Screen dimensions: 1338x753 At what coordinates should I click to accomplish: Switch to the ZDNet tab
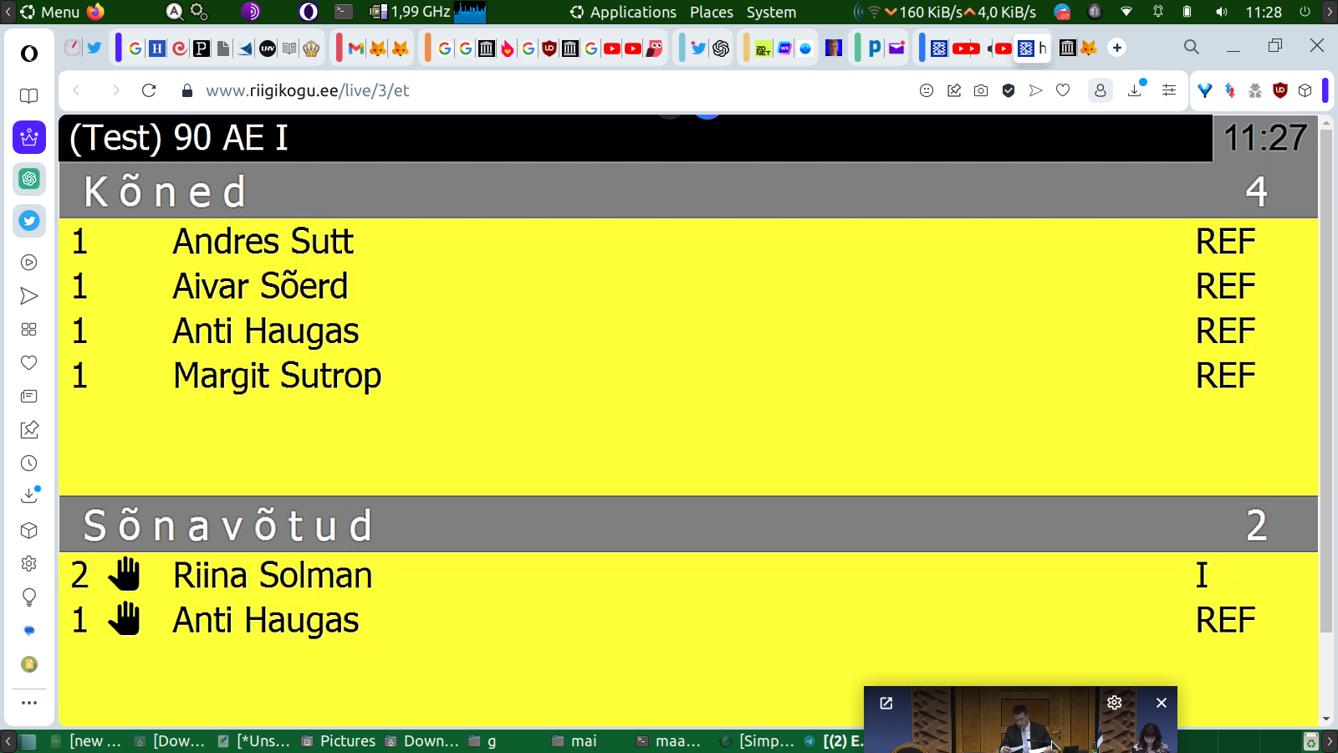click(x=763, y=49)
